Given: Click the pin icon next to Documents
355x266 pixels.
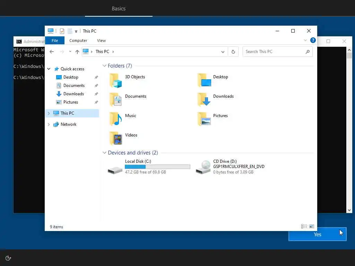Looking at the screenshot, I should pyautogui.click(x=96, y=86).
